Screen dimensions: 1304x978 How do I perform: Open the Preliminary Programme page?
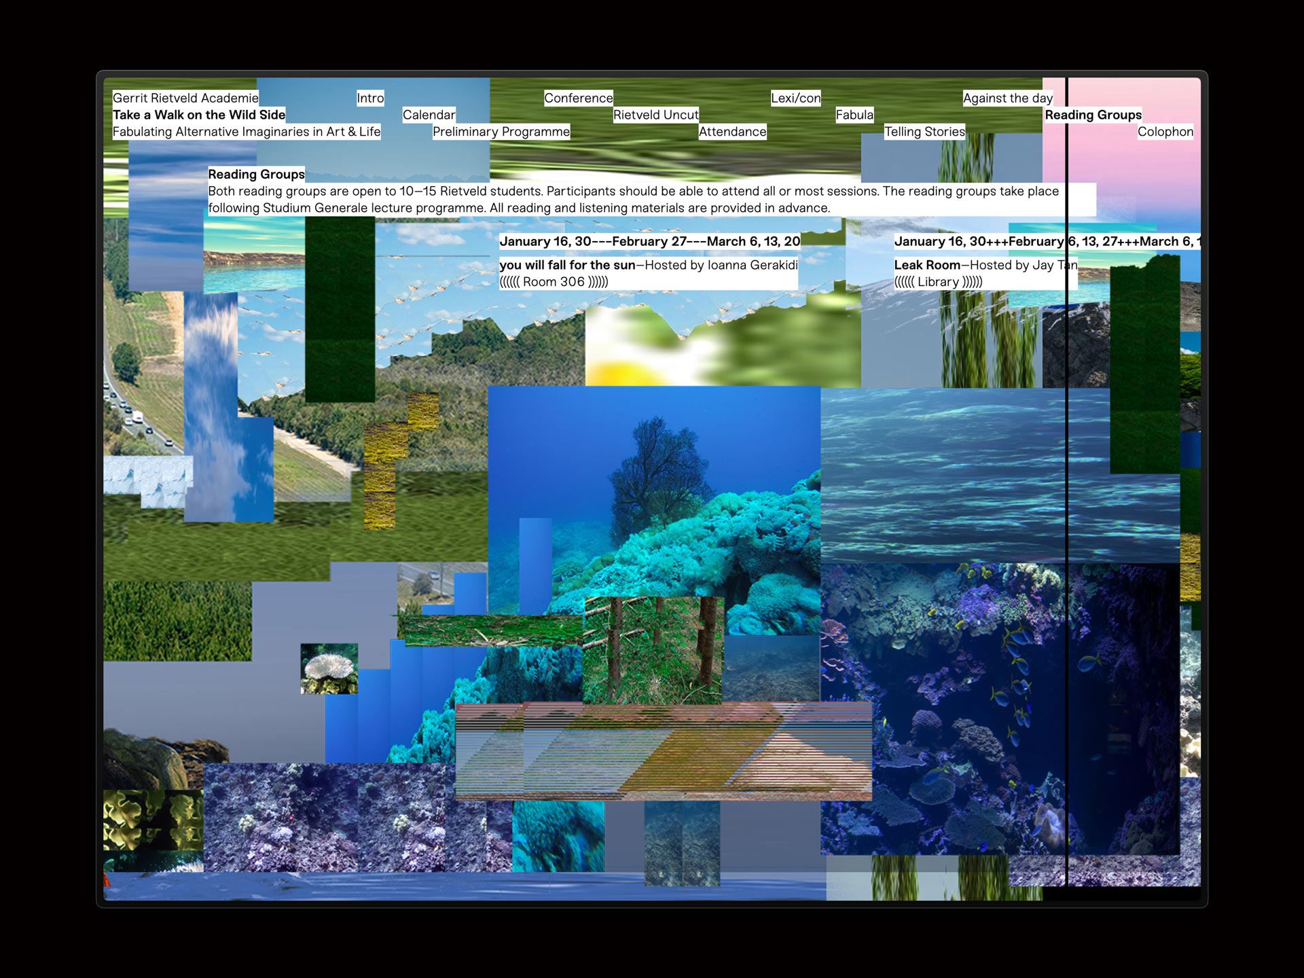tap(501, 132)
